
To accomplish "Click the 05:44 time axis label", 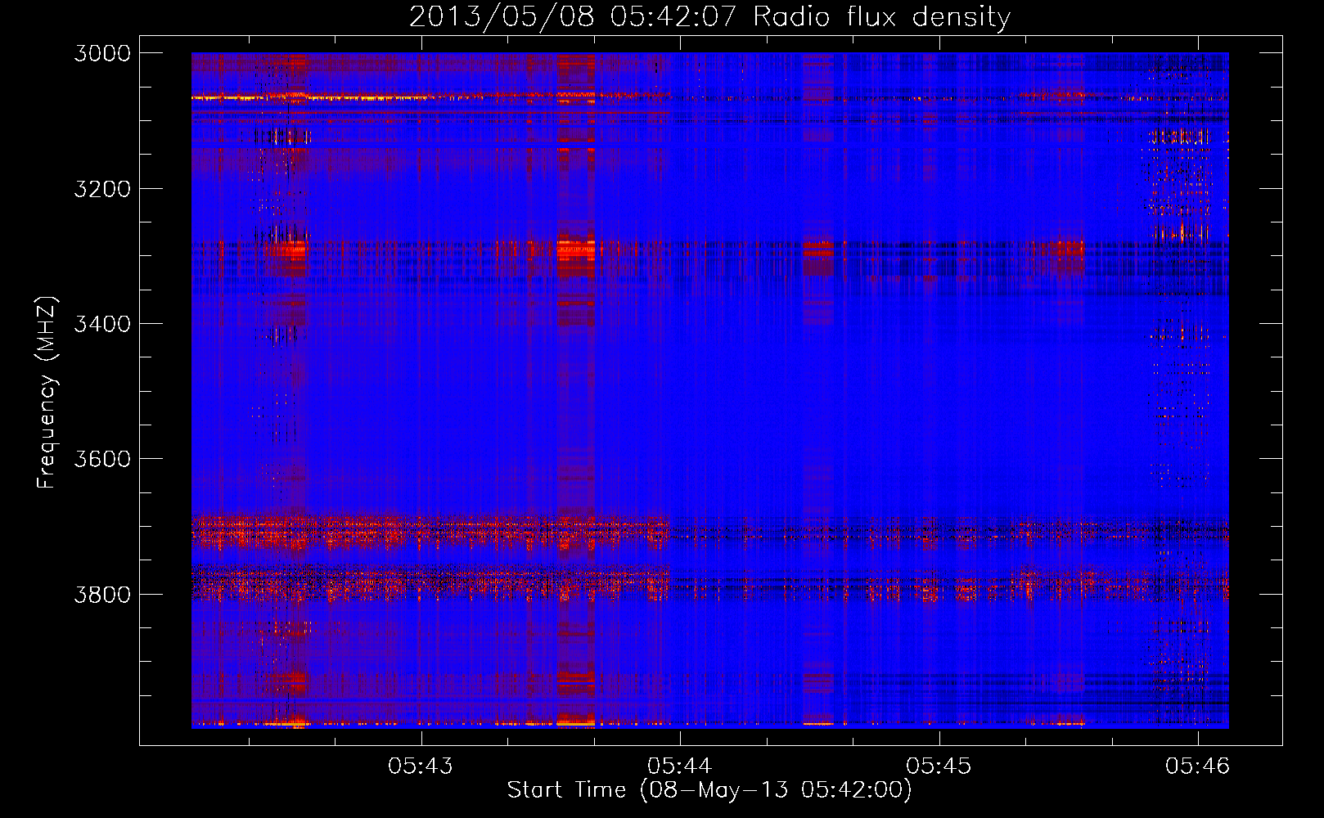I will tap(680, 766).
